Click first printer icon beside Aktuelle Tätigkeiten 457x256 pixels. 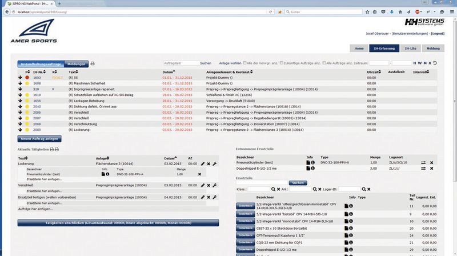point(51,149)
